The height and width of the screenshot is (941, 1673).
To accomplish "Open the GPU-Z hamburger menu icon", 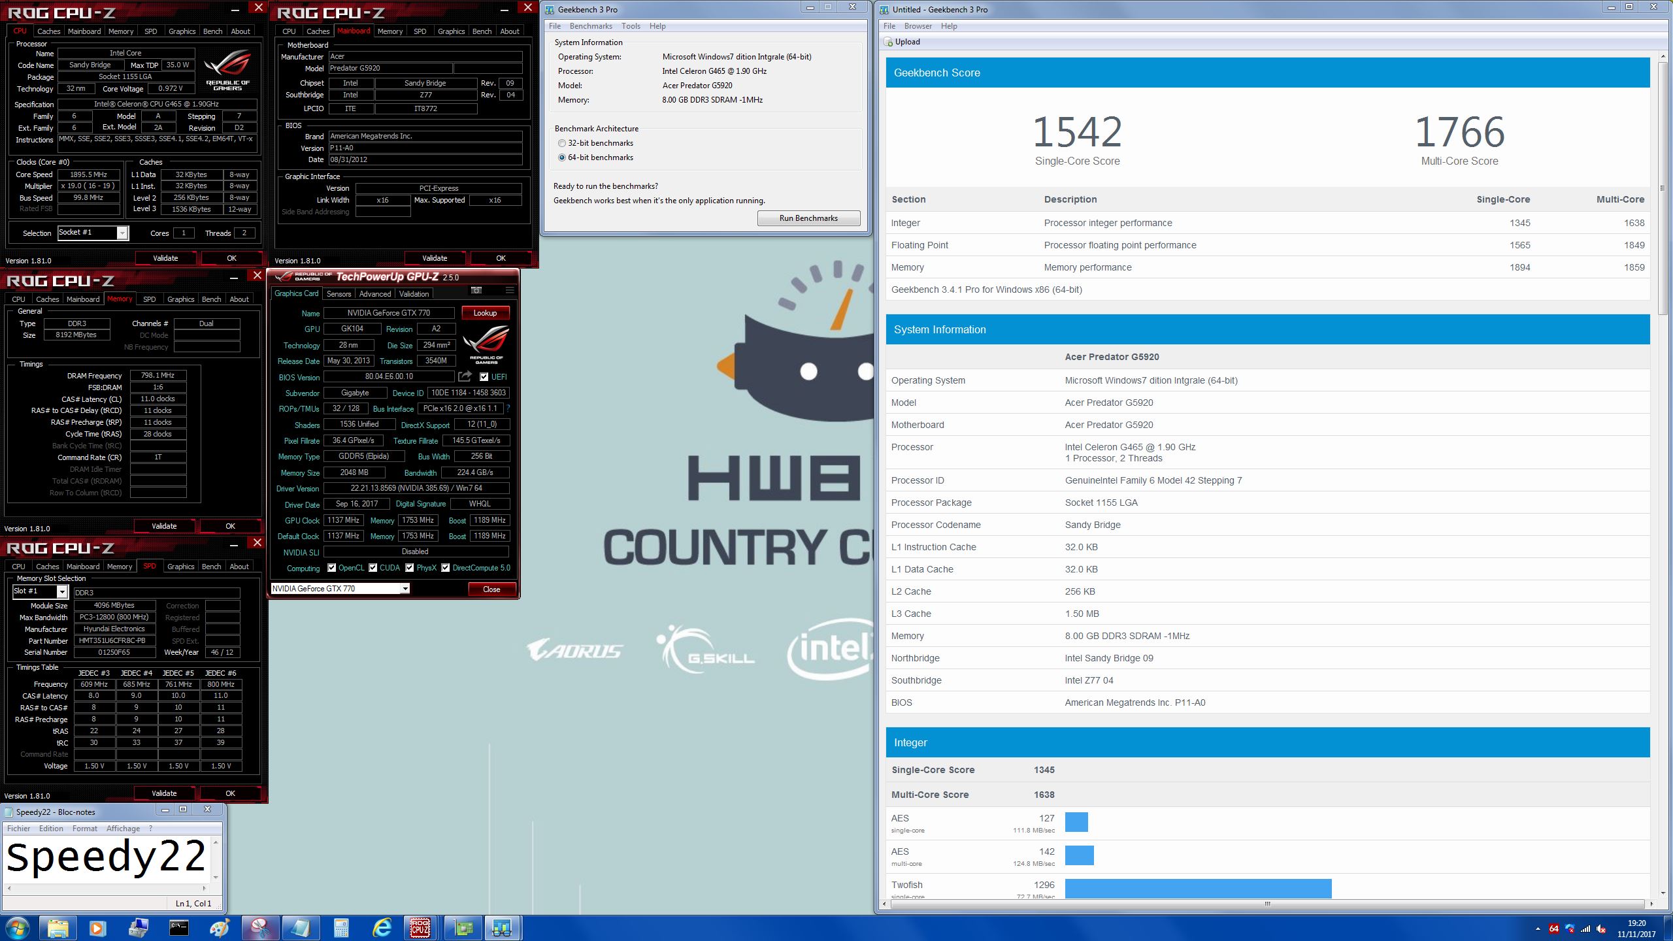I will [x=510, y=290].
